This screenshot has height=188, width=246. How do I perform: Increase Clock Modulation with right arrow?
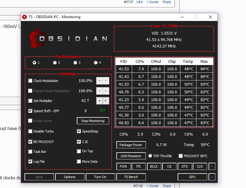click(106, 81)
